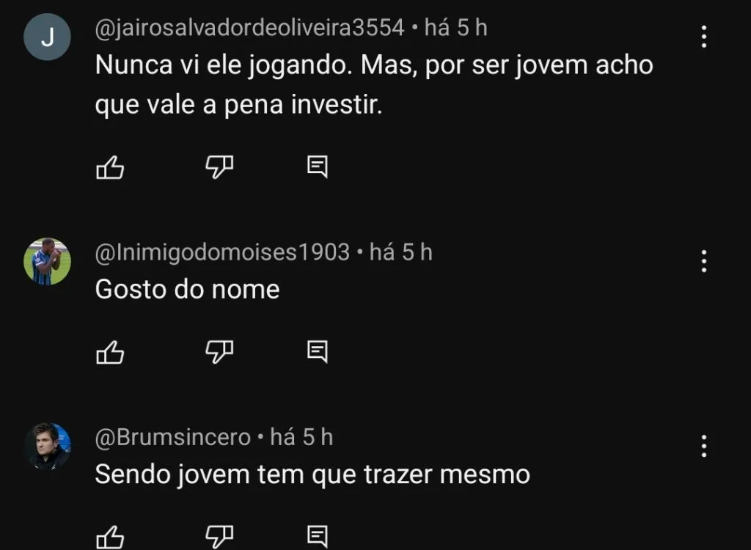751x550 pixels.
Task: Visit @Brumsincero's channel via username
Action: click(x=171, y=436)
